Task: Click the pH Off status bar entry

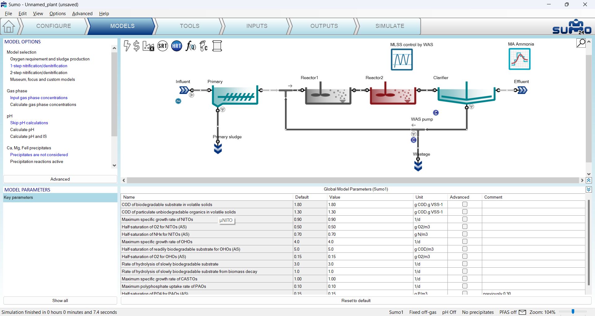Action: tap(449, 312)
